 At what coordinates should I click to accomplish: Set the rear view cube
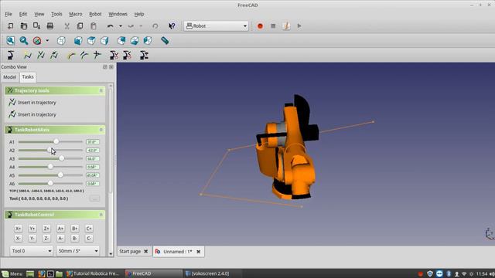tap(121, 40)
